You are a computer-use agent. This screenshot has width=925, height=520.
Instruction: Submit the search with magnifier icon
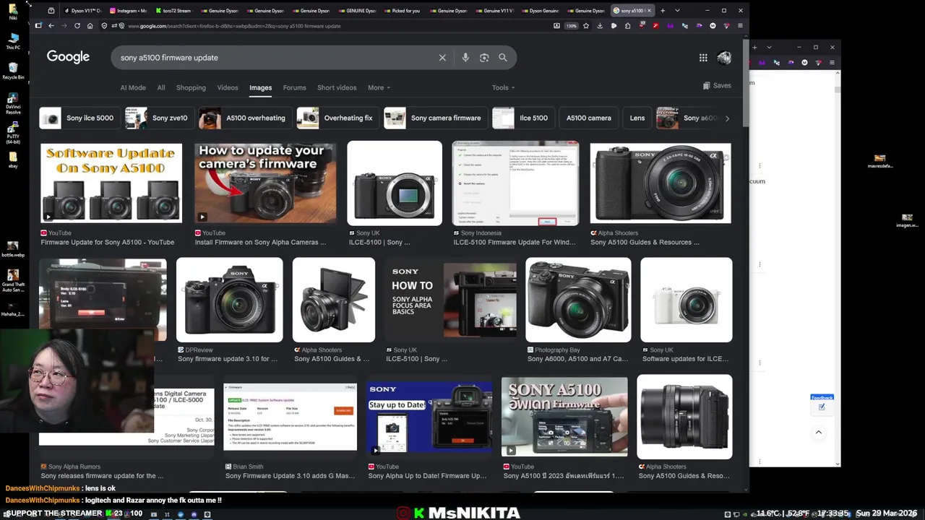coord(503,58)
